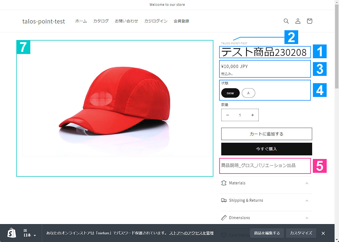Open the カタログ menu item

tap(101, 21)
